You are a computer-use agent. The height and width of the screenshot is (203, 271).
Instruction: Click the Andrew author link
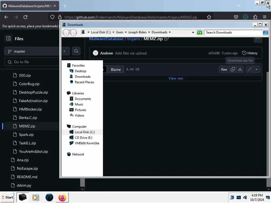(106, 53)
